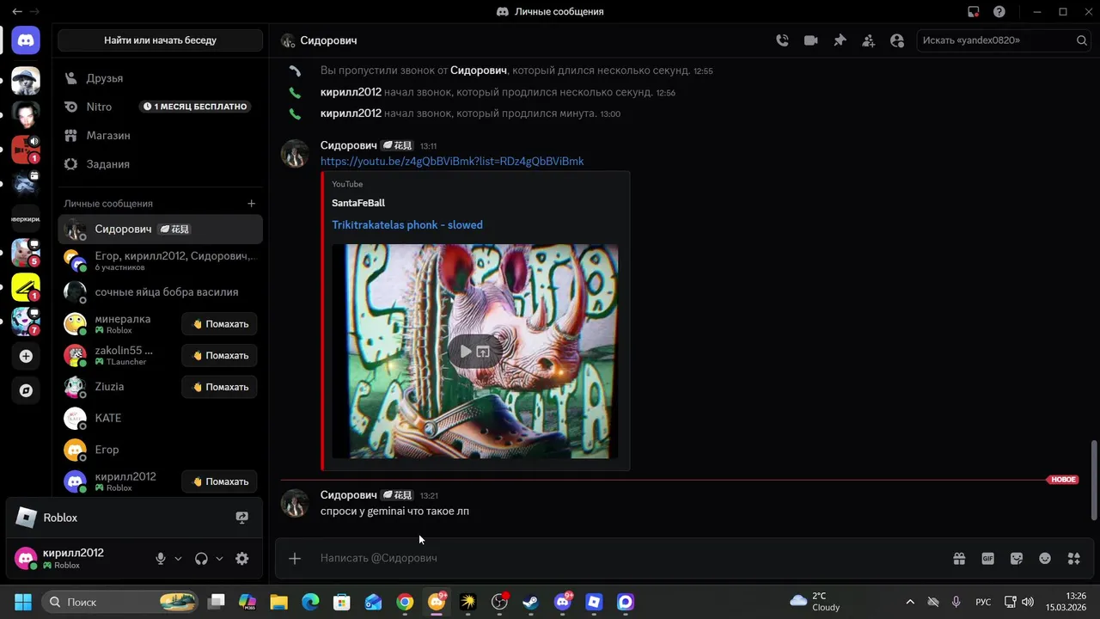Image resolution: width=1100 pixels, height=619 pixels.
Task: Open the server with 7 notifications
Action: (26, 322)
